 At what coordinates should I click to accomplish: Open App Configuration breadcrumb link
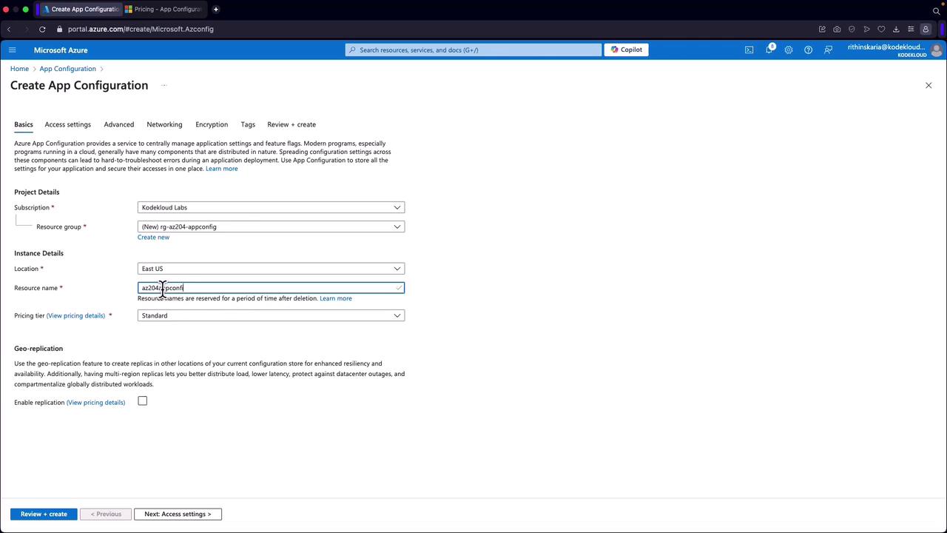click(67, 69)
